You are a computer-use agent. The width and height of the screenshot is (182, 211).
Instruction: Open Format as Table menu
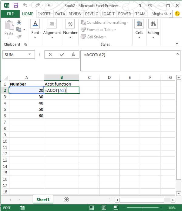pos(98,30)
